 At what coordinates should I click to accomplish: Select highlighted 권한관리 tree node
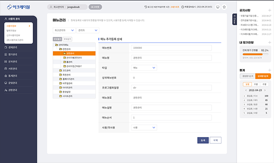coord(74,53)
